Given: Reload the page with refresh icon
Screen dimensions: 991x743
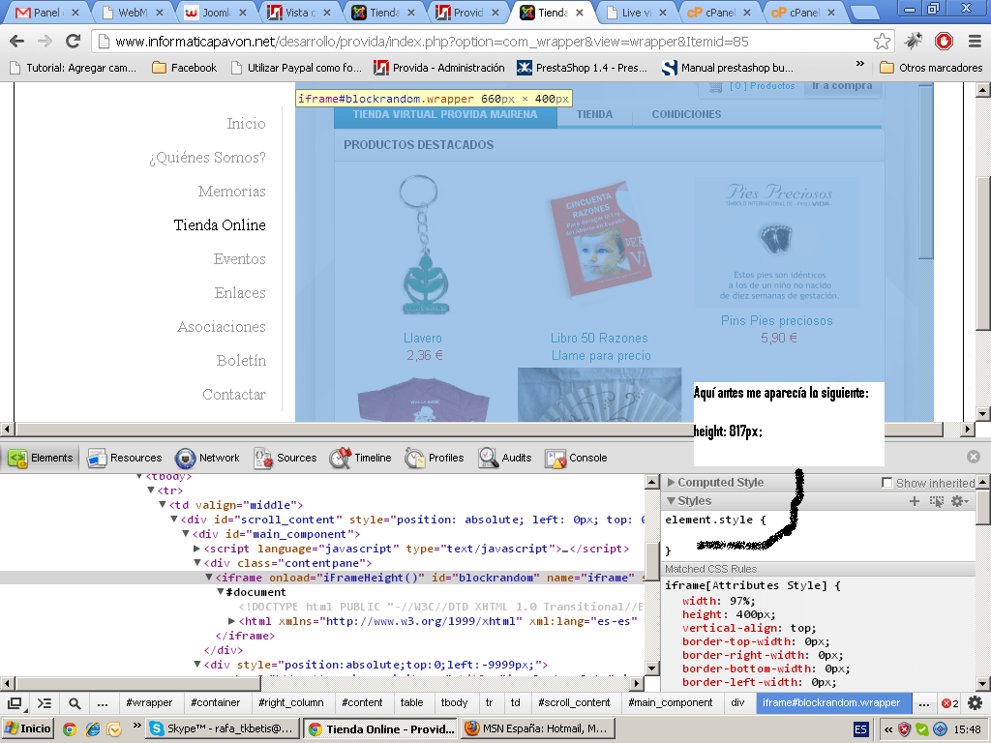Looking at the screenshot, I should (74, 42).
